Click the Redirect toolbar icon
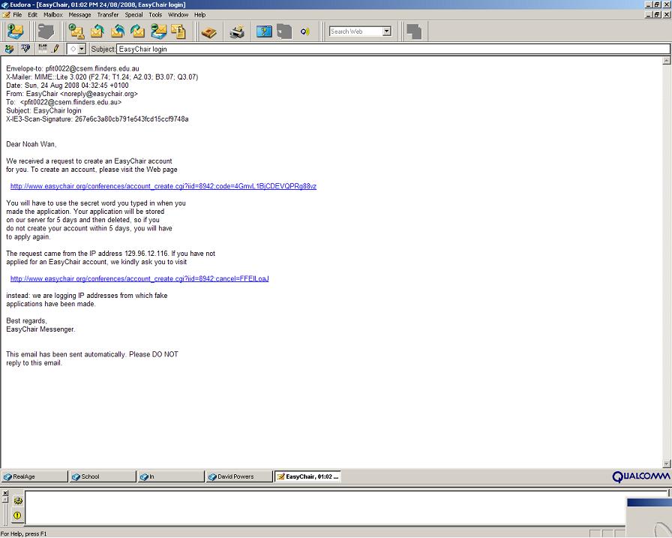The height and width of the screenshot is (538, 672). (158, 32)
